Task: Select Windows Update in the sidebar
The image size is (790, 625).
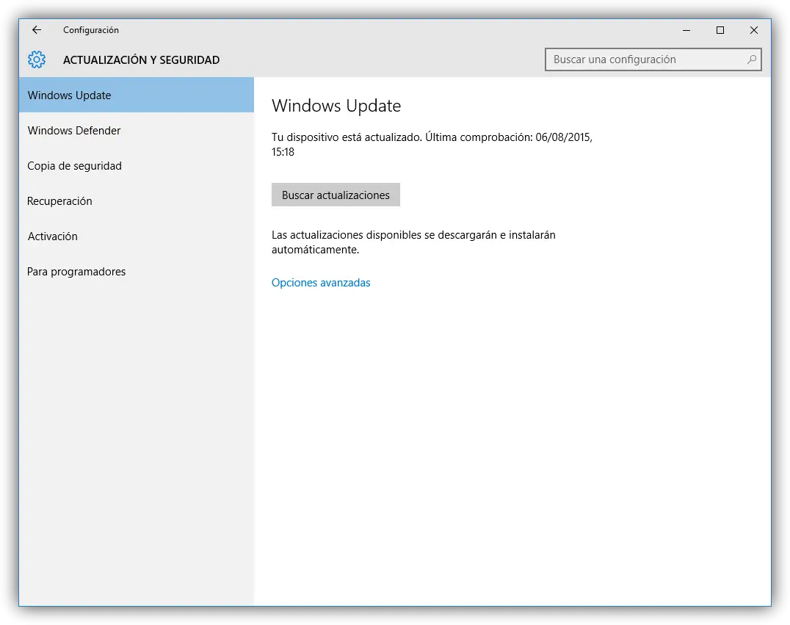Action: click(x=136, y=95)
